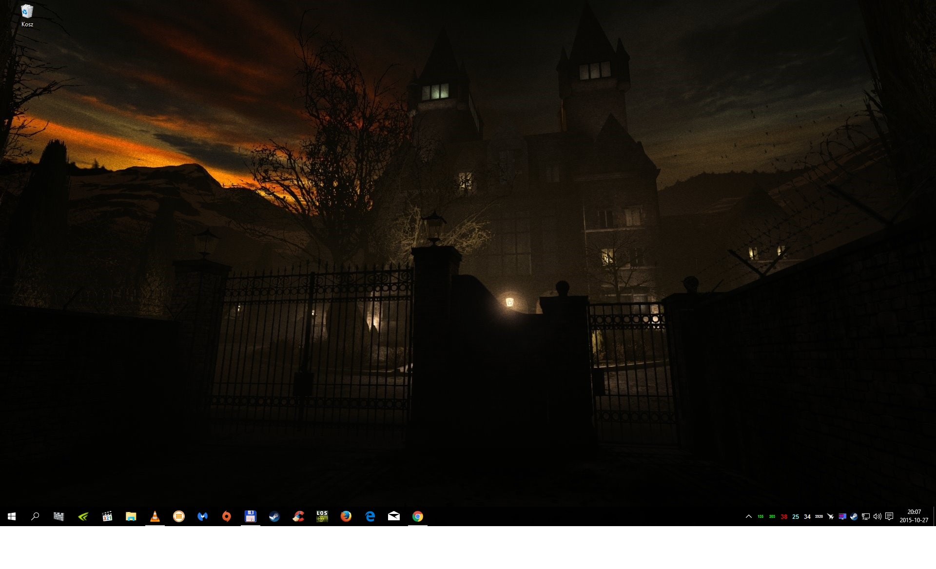Open the monitor 60 FPS tray icon
The height and width of the screenshot is (569, 936).
[x=842, y=516]
